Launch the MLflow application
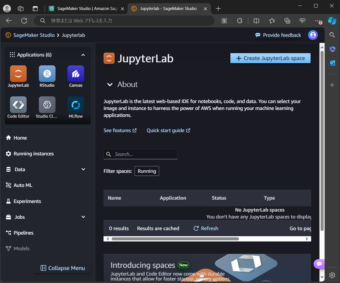Viewport: 340px width, 283px height. [x=75, y=104]
